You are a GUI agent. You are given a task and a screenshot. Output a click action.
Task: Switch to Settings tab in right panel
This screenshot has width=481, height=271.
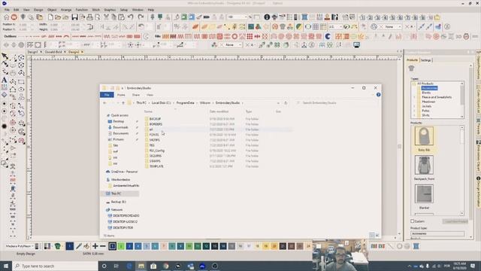click(426, 60)
